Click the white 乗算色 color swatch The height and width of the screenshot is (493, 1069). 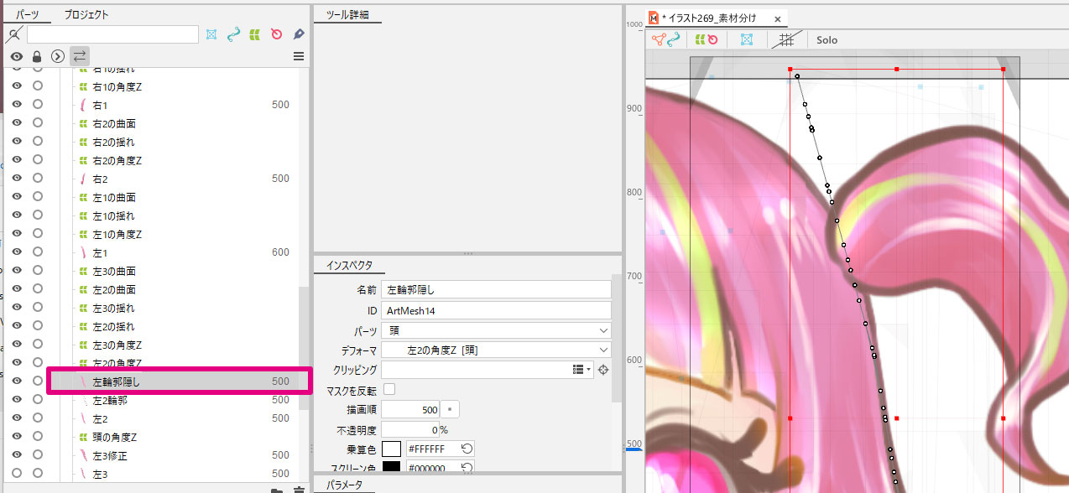point(391,449)
